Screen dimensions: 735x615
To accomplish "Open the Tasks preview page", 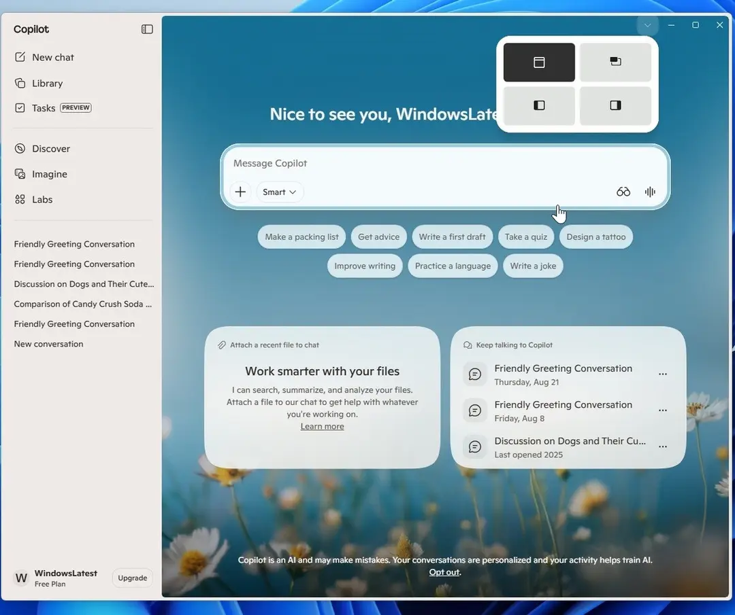I will click(52, 108).
